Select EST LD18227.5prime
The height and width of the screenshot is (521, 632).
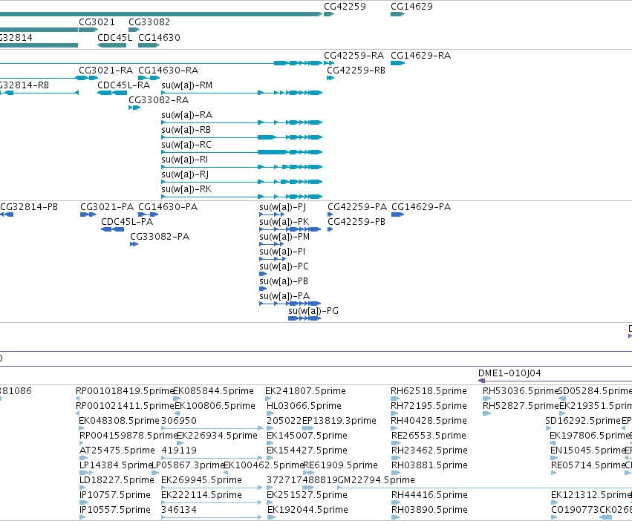click(117, 480)
